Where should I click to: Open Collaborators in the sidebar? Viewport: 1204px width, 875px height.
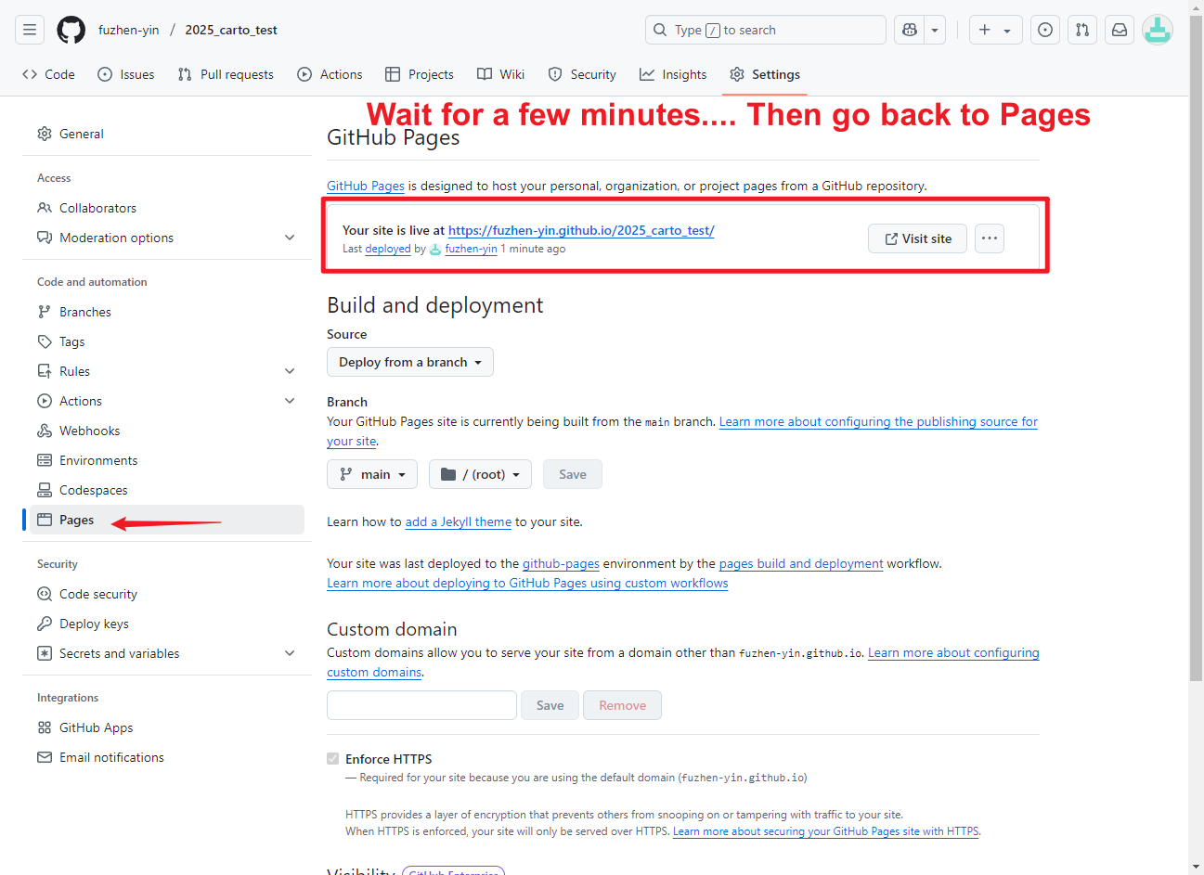(x=167, y=208)
